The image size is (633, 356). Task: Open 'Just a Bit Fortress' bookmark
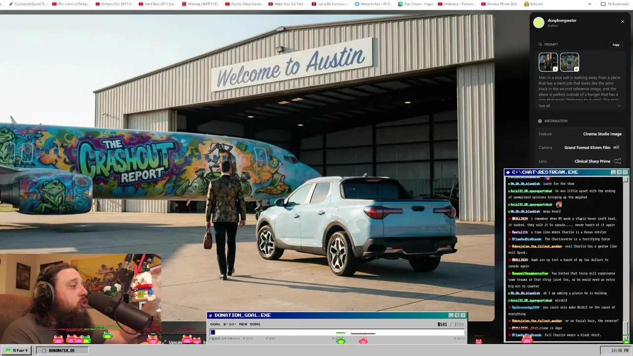coord(330,4)
